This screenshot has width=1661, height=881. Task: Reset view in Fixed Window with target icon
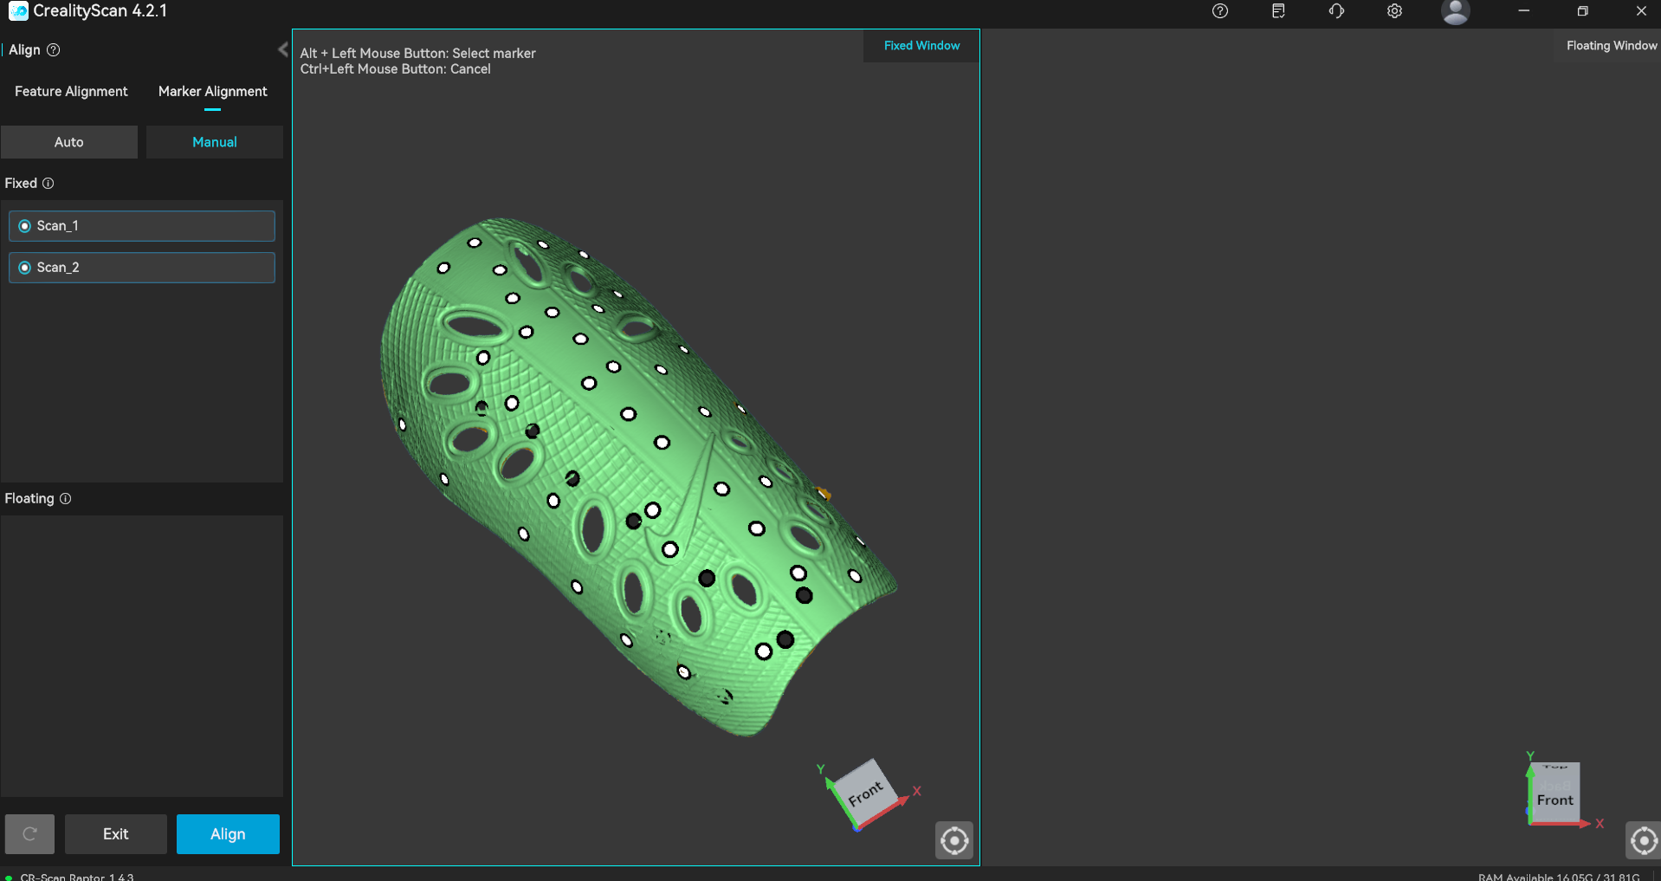(954, 840)
